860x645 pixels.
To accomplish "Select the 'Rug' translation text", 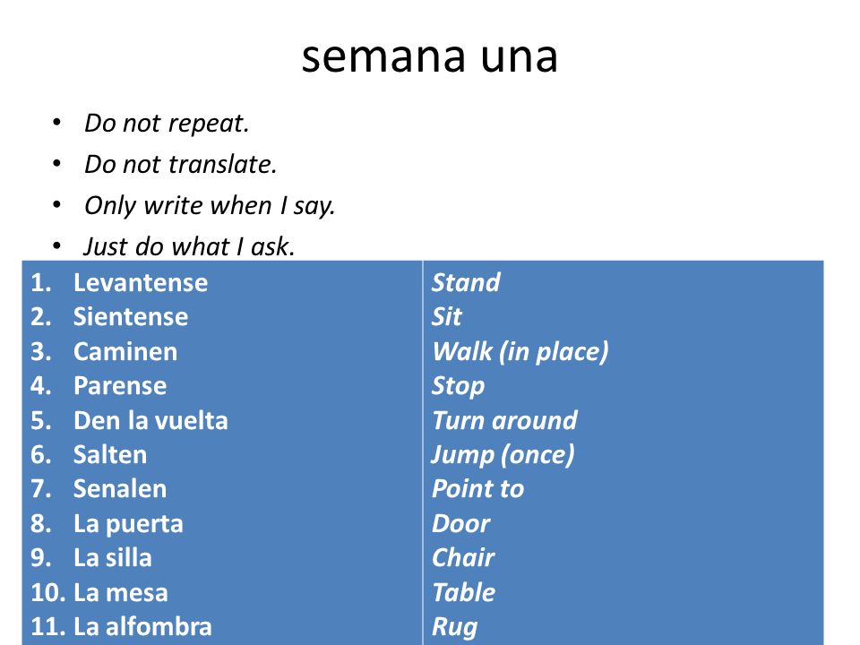I will click(455, 628).
